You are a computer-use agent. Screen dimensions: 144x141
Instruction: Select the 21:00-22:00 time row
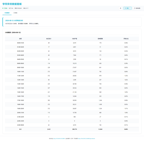pos(72,117)
